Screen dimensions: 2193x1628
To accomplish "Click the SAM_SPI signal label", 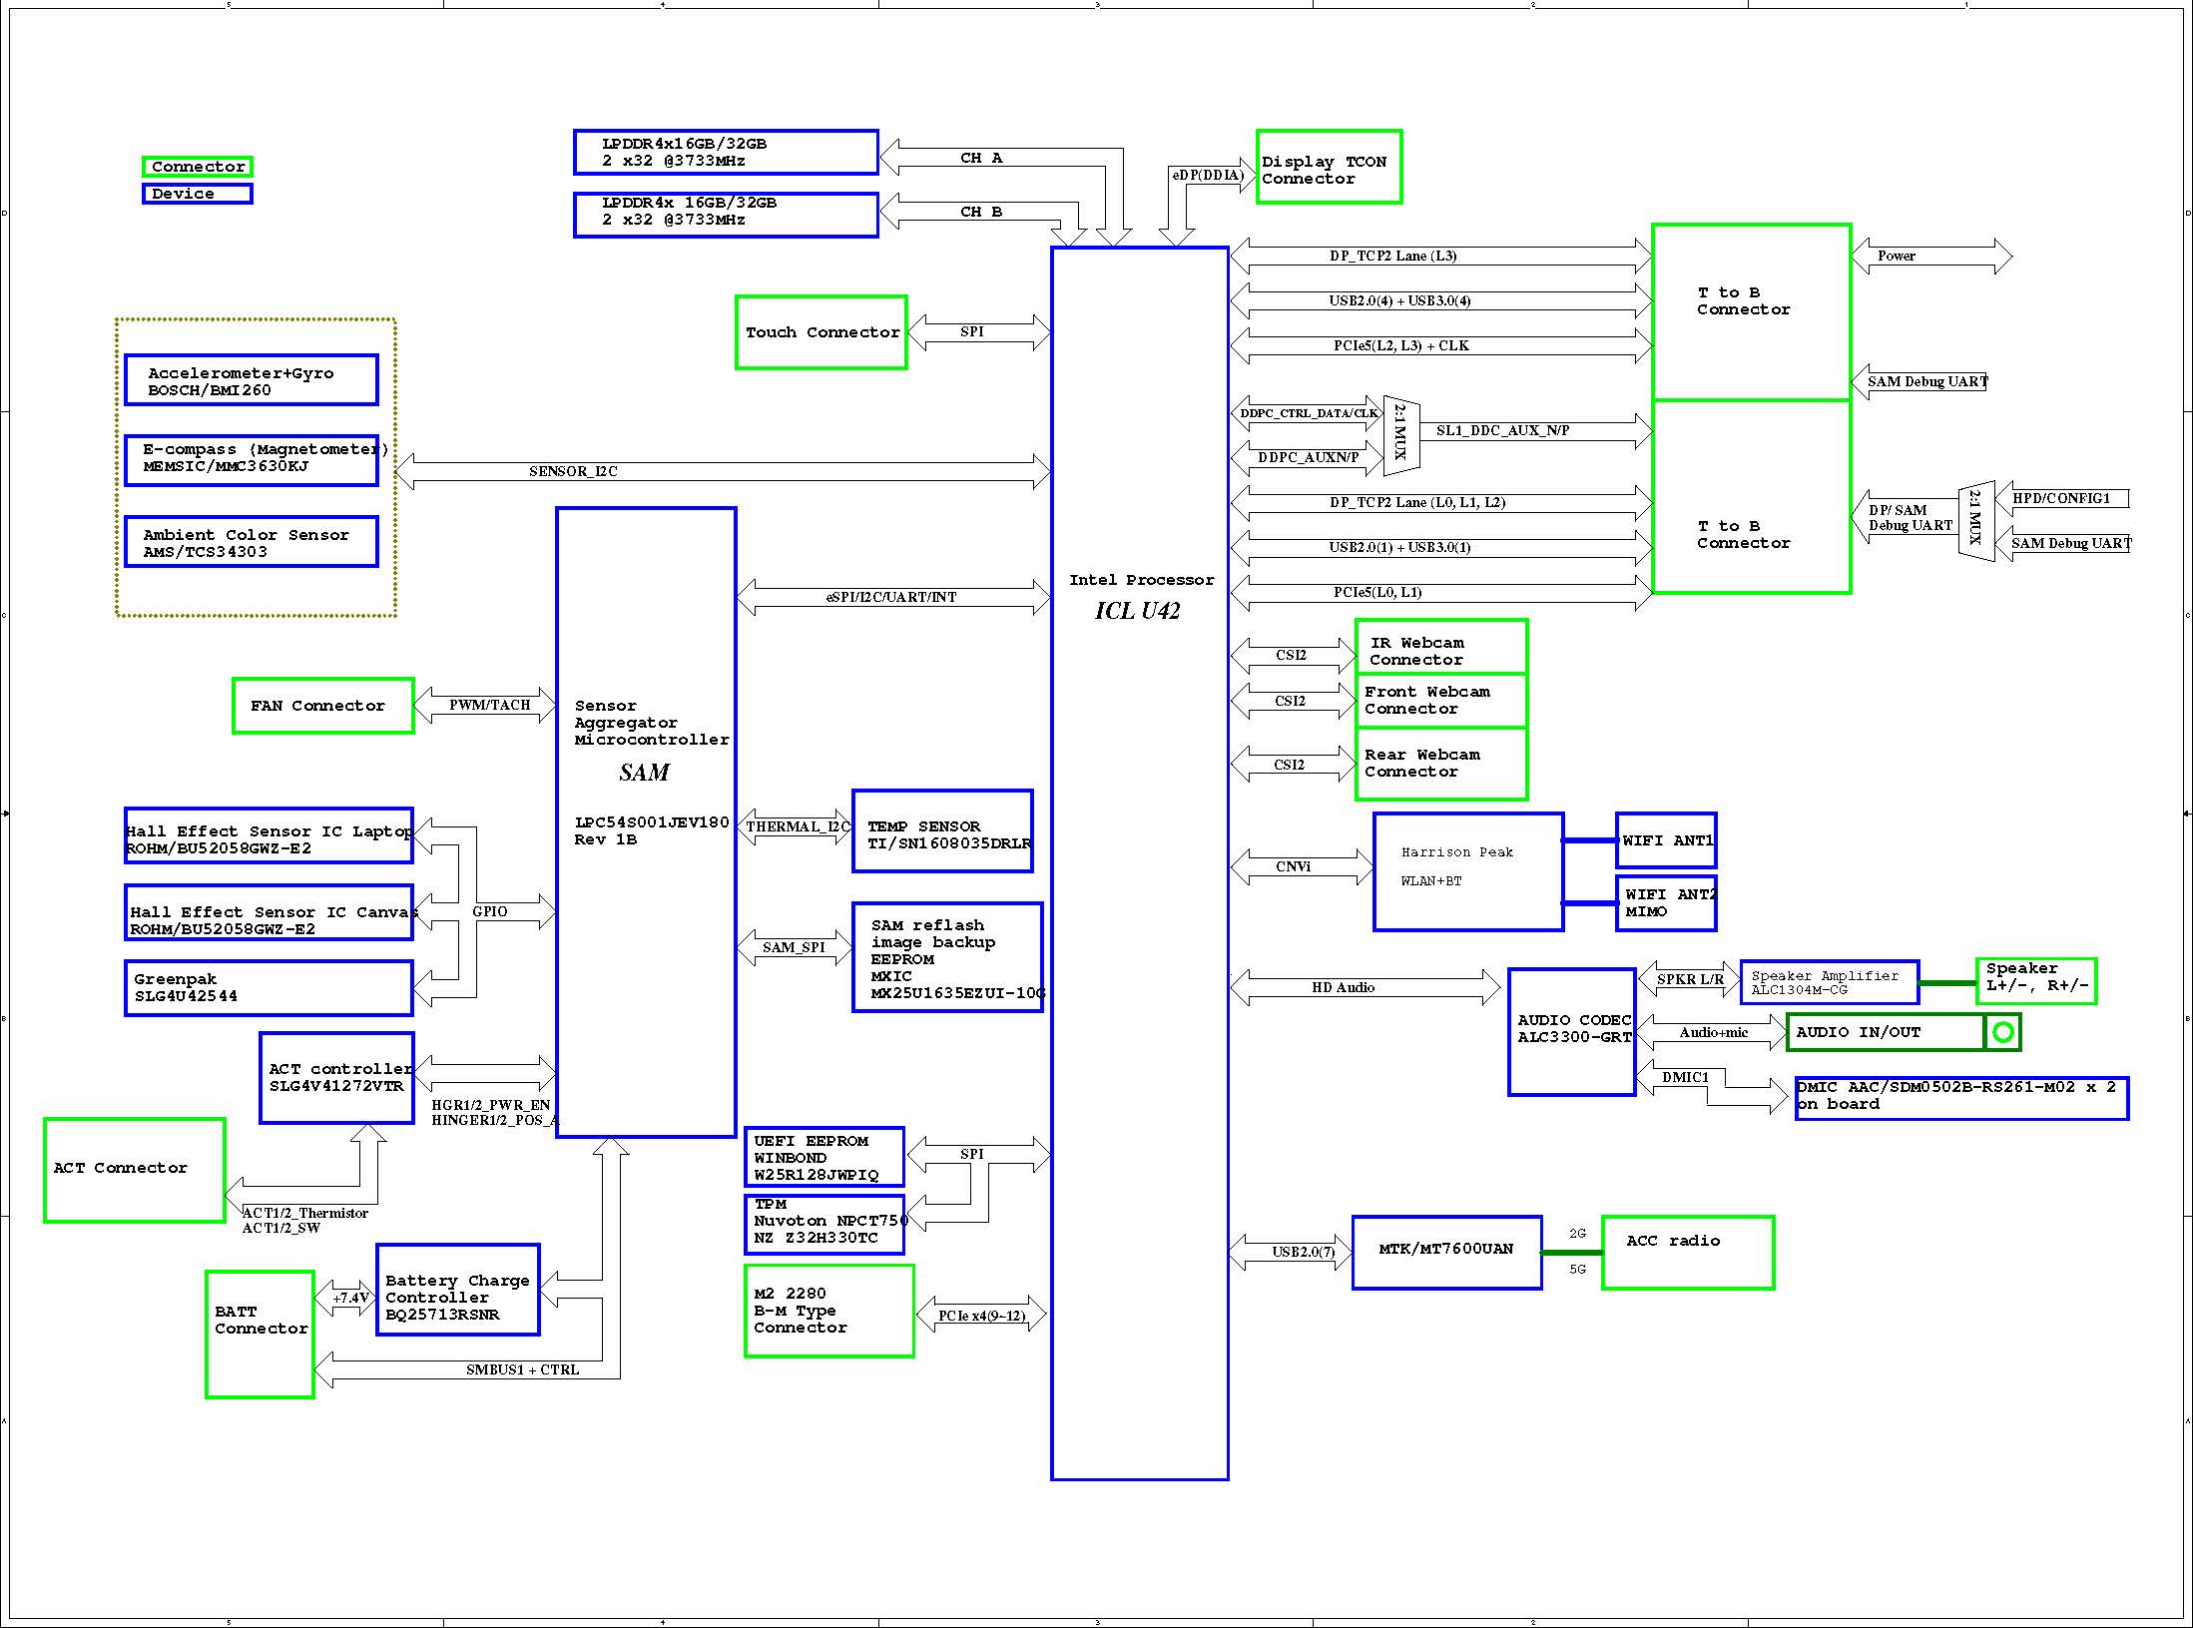I will tap(794, 947).
